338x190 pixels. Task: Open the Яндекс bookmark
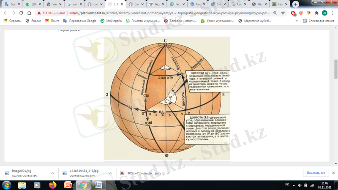pos(34,21)
